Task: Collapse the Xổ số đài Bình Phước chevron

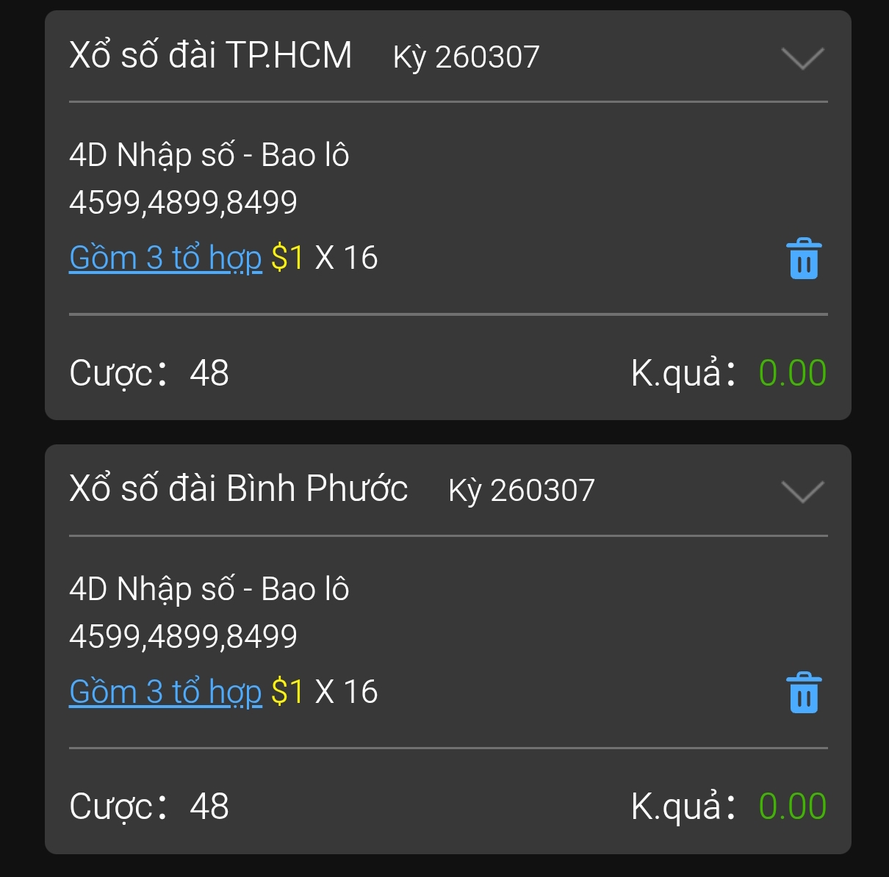Action: pyautogui.click(x=803, y=491)
